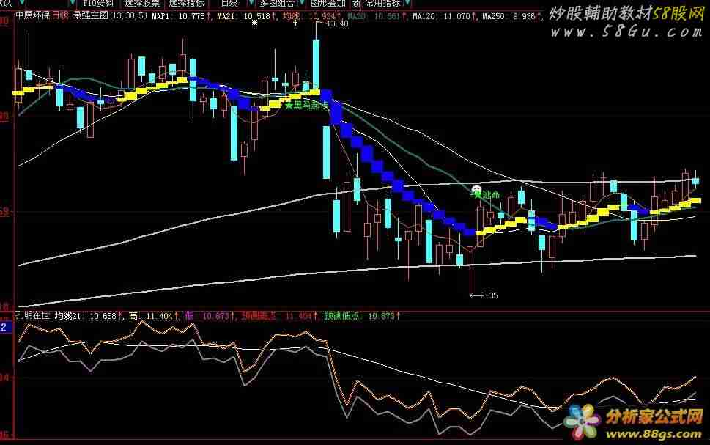
Task: Click the white plus marker above the chart
Action: [295, 22]
